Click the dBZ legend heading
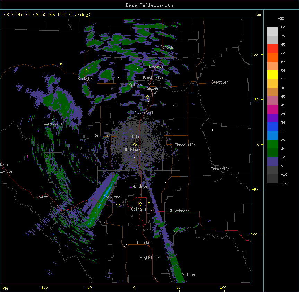This screenshot has height=292, width=299. (x=281, y=19)
